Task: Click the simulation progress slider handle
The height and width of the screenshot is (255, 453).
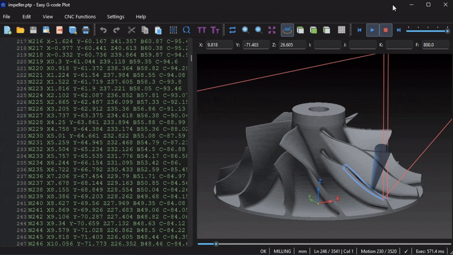Action: click(216, 244)
